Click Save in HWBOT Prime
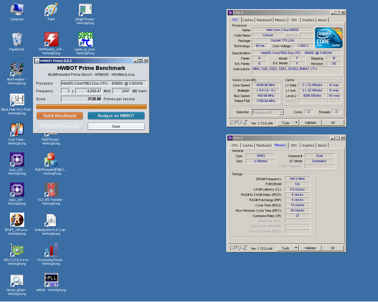Image resolution: width=378 pixels, height=302 pixels. pyautogui.click(x=116, y=126)
